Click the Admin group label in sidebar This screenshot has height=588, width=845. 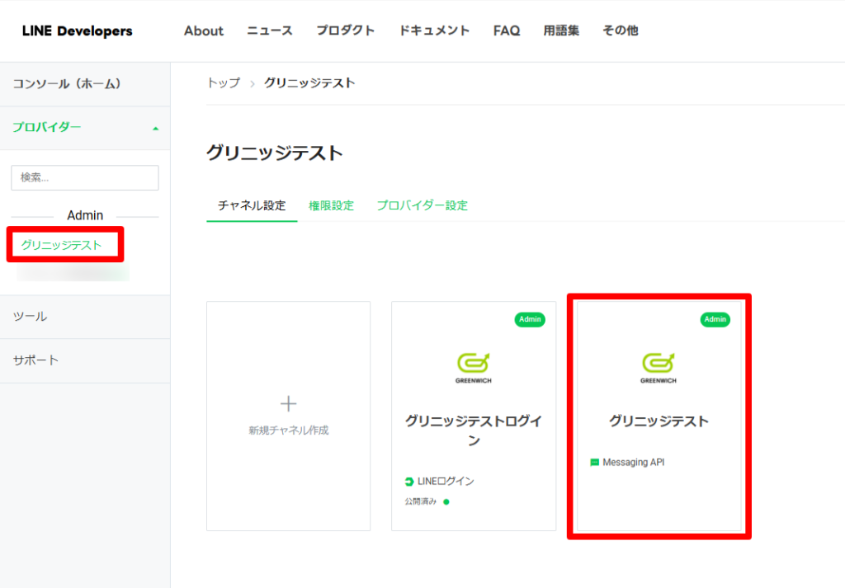pos(85,215)
